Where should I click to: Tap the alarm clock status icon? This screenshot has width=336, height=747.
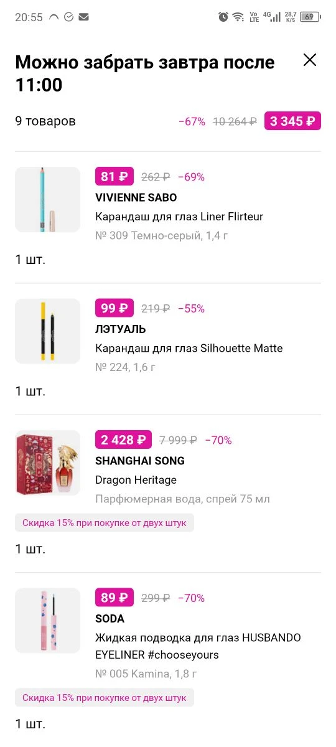[x=223, y=17]
